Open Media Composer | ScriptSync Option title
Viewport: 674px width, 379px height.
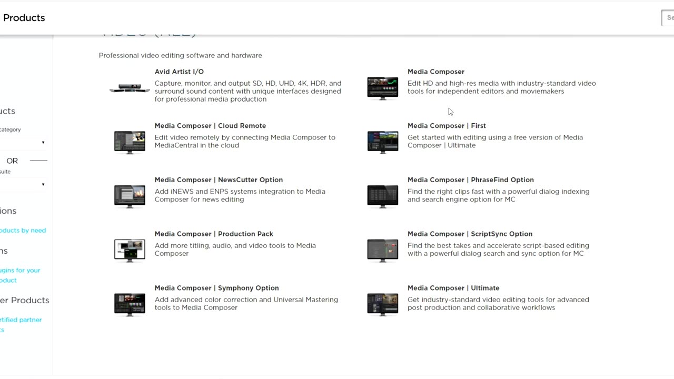coord(470,234)
